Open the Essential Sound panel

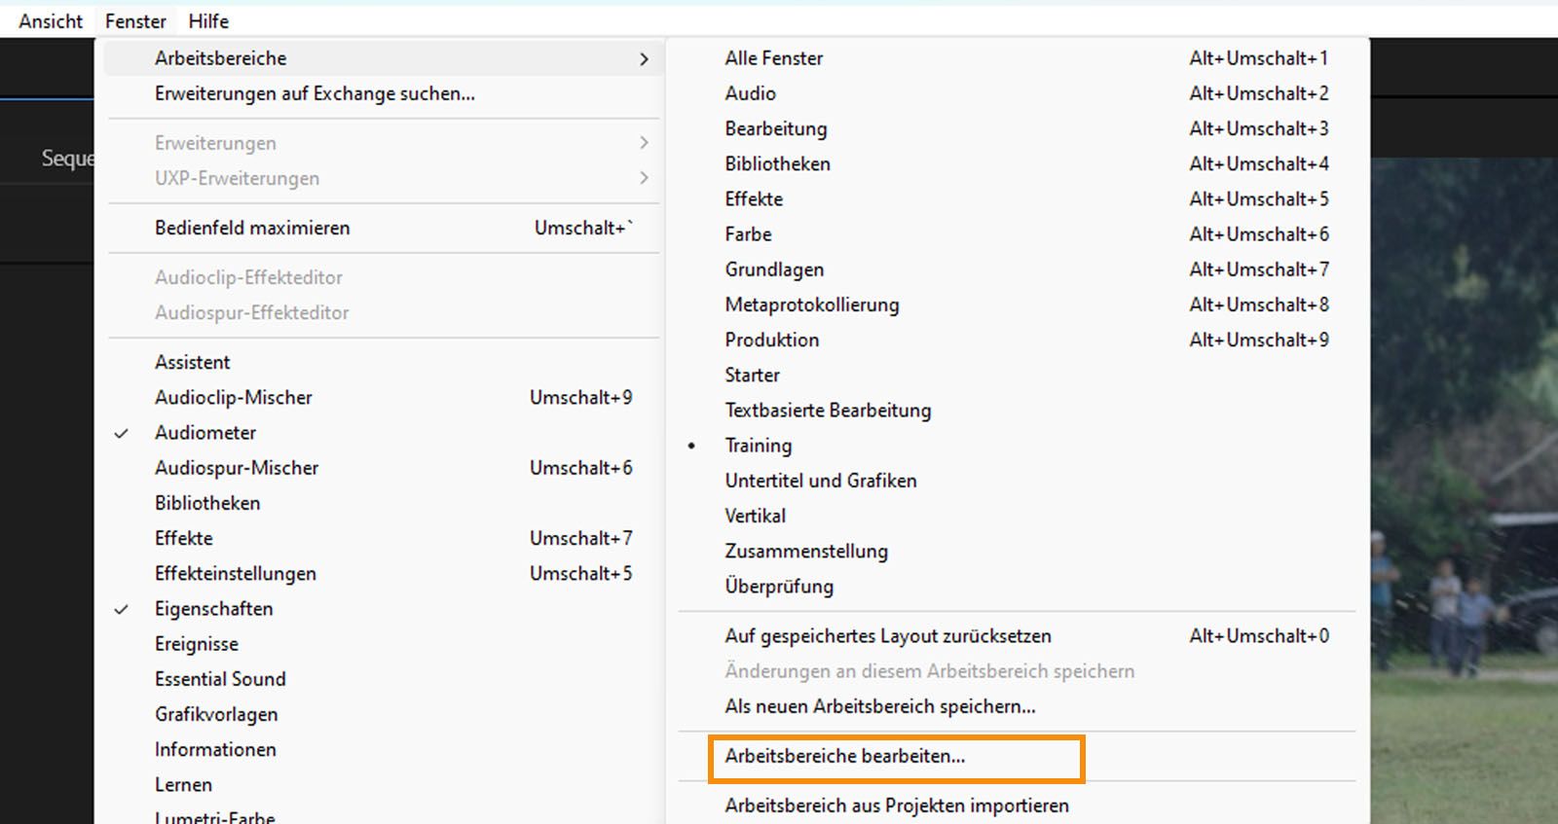[220, 679]
